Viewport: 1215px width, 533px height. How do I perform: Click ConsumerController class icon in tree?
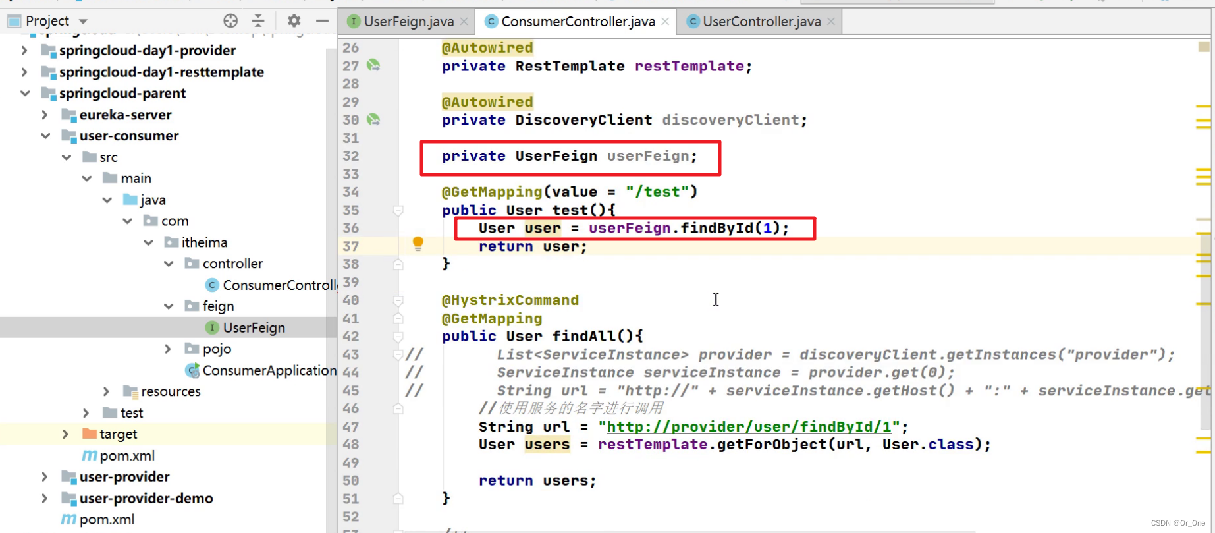[x=211, y=285]
